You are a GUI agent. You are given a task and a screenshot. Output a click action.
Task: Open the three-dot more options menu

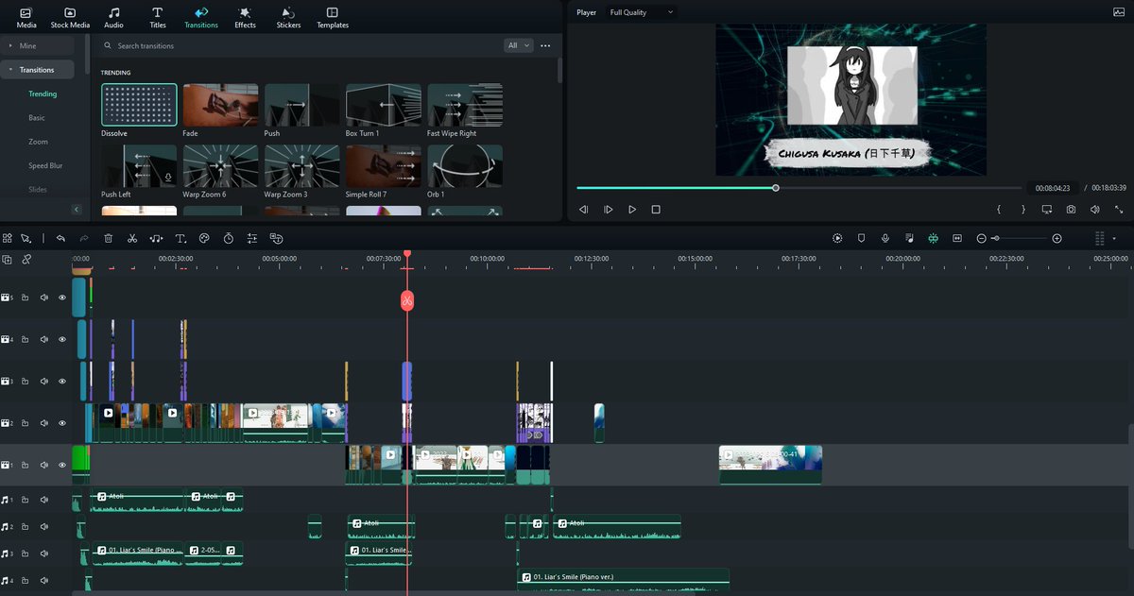[545, 45]
